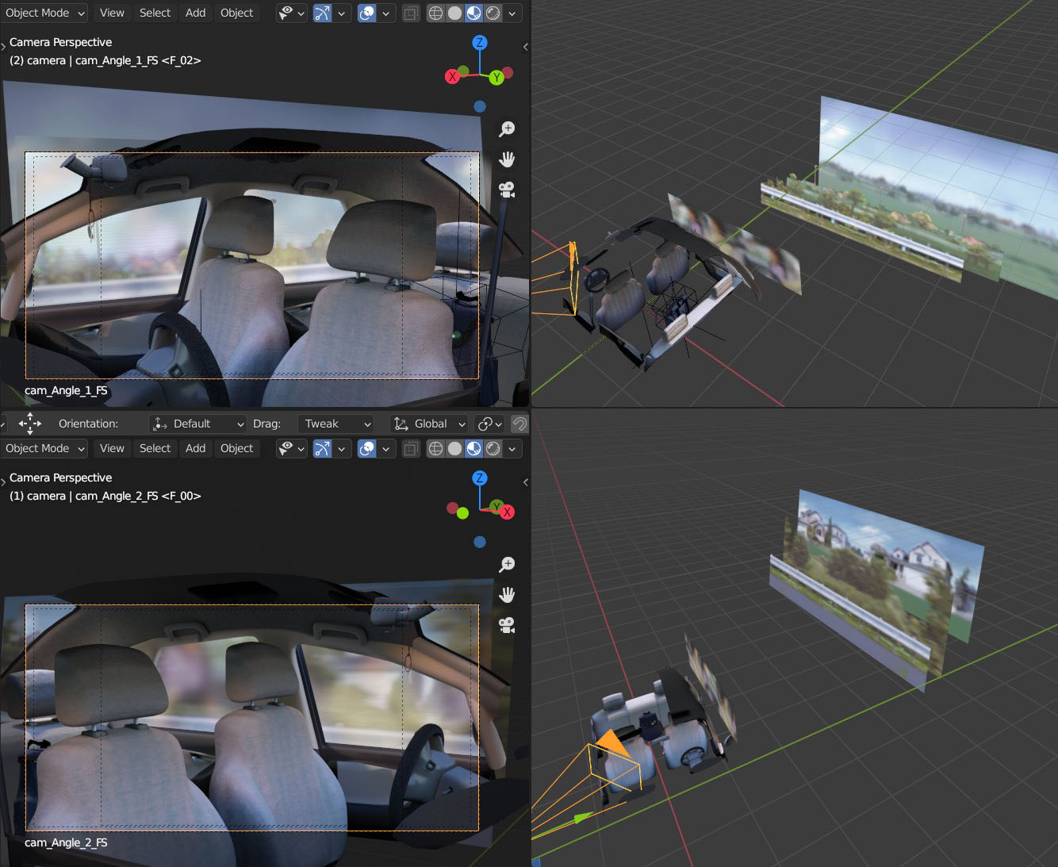Click zoom magnifier icon in upper camera viewport
This screenshot has width=1058, height=867.
point(507,129)
